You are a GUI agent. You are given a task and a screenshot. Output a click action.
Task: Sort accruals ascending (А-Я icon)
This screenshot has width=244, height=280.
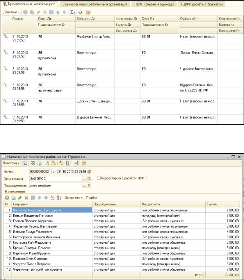(x=52, y=198)
